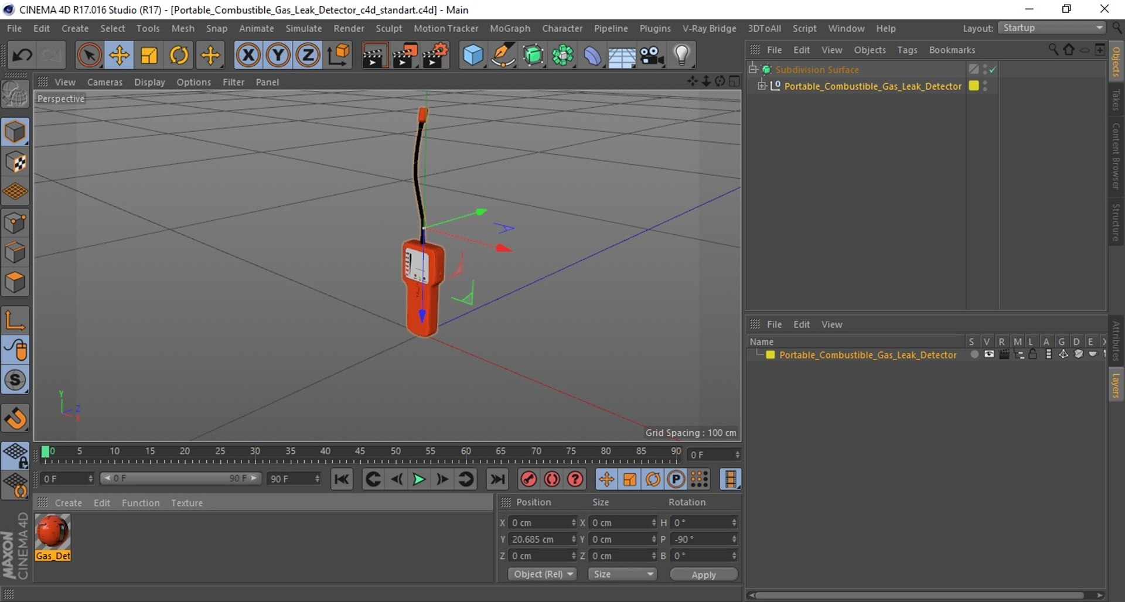Click Record Active Objects button
The width and height of the screenshot is (1125, 602).
point(529,480)
